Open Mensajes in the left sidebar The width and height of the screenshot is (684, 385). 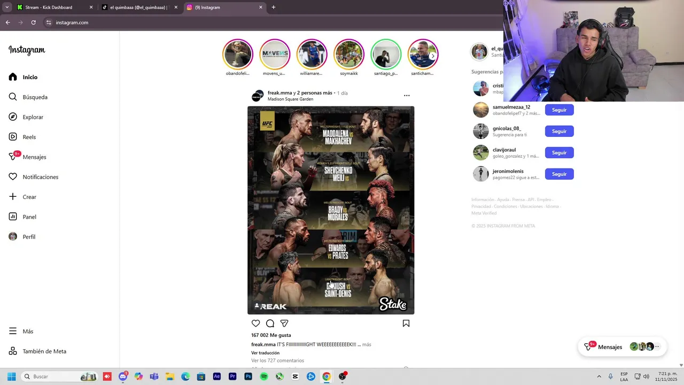click(x=27, y=157)
